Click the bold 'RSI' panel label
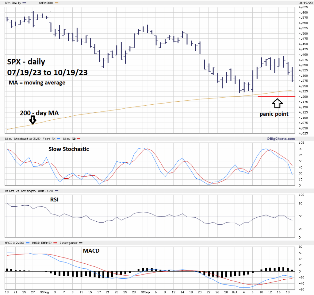The width and height of the screenshot is (314, 295). [54, 200]
